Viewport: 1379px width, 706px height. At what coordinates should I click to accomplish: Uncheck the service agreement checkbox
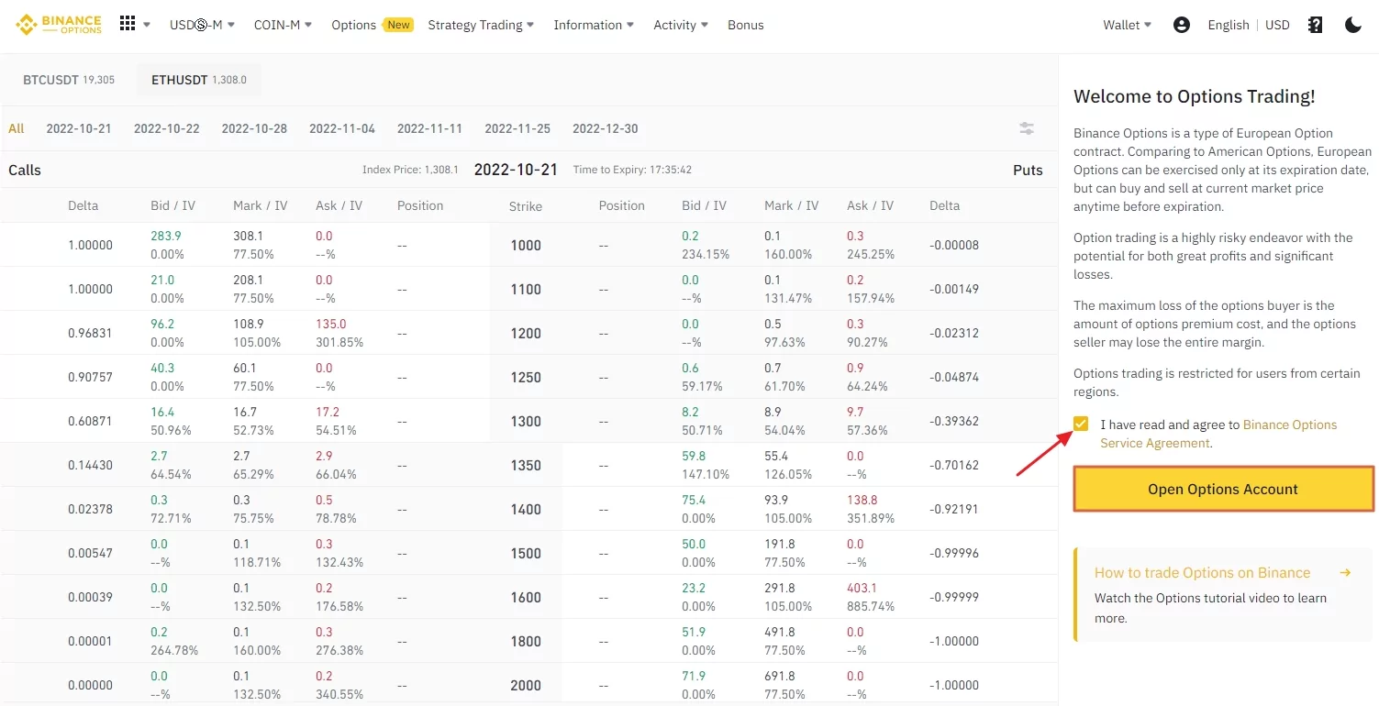[x=1081, y=425]
